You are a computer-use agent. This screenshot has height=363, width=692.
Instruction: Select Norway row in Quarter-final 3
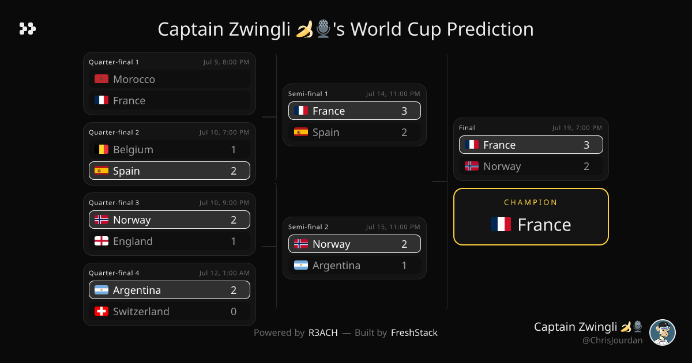(x=170, y=220)
